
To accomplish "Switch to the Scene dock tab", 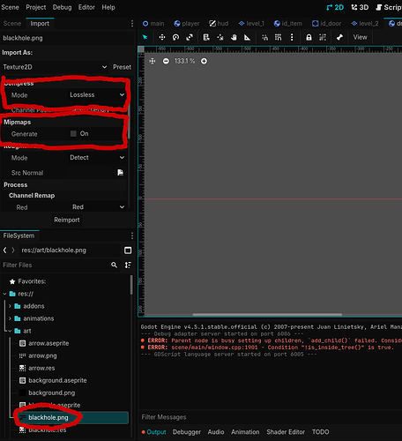I will click(x=12, y=24).
